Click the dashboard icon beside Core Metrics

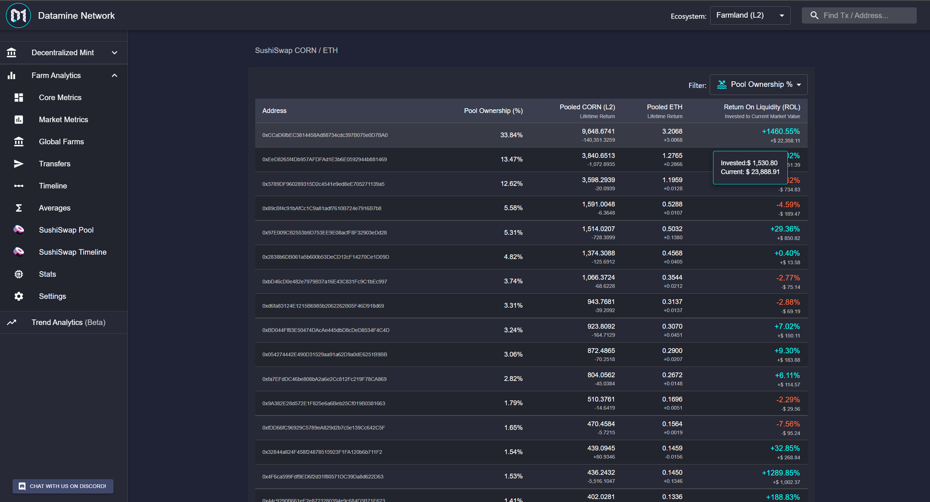click(x=19, y=98)
